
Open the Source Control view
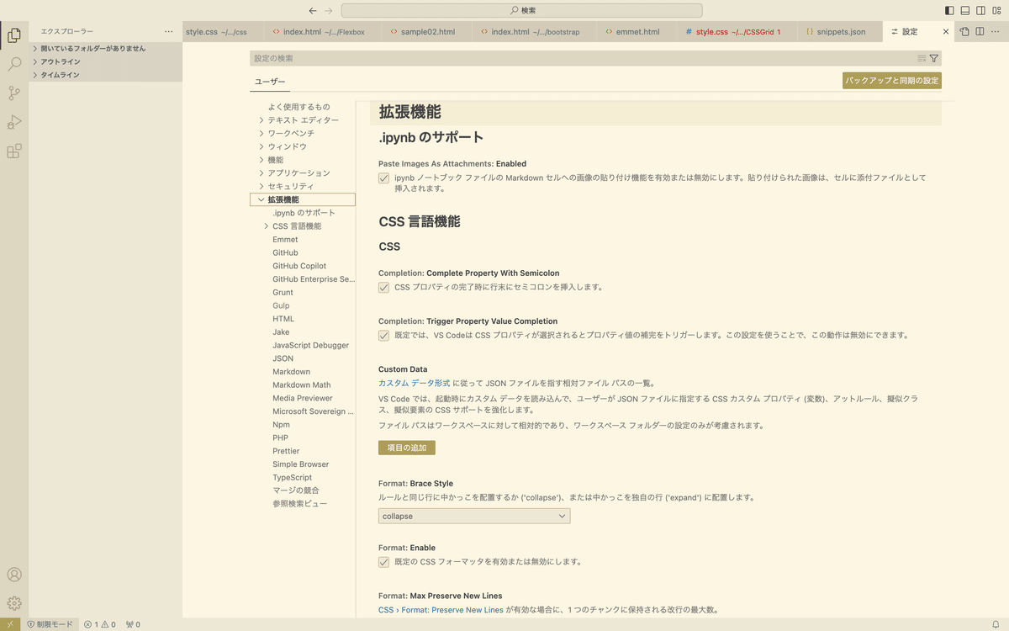coord(14,93)
